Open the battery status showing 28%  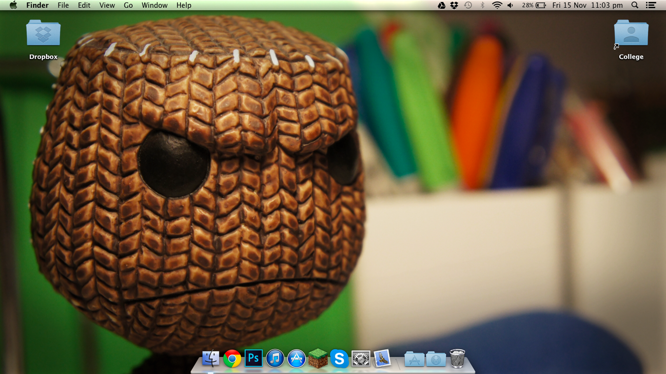click(533, 5)
